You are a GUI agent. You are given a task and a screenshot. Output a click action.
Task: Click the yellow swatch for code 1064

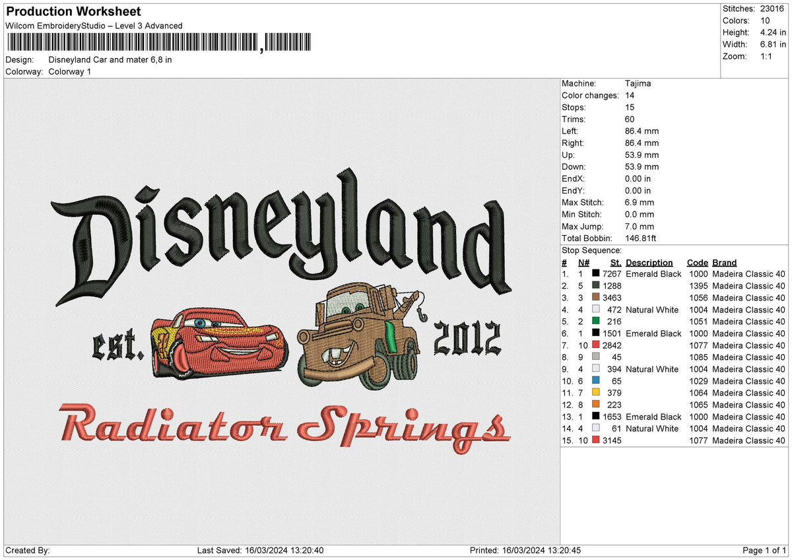coord(595,393)
